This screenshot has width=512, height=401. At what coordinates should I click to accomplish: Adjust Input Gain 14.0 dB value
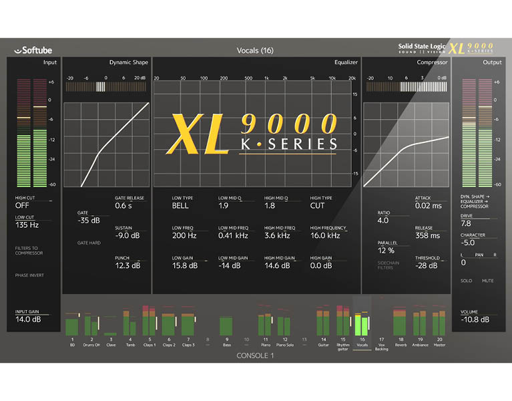click(x=28, y=319)
